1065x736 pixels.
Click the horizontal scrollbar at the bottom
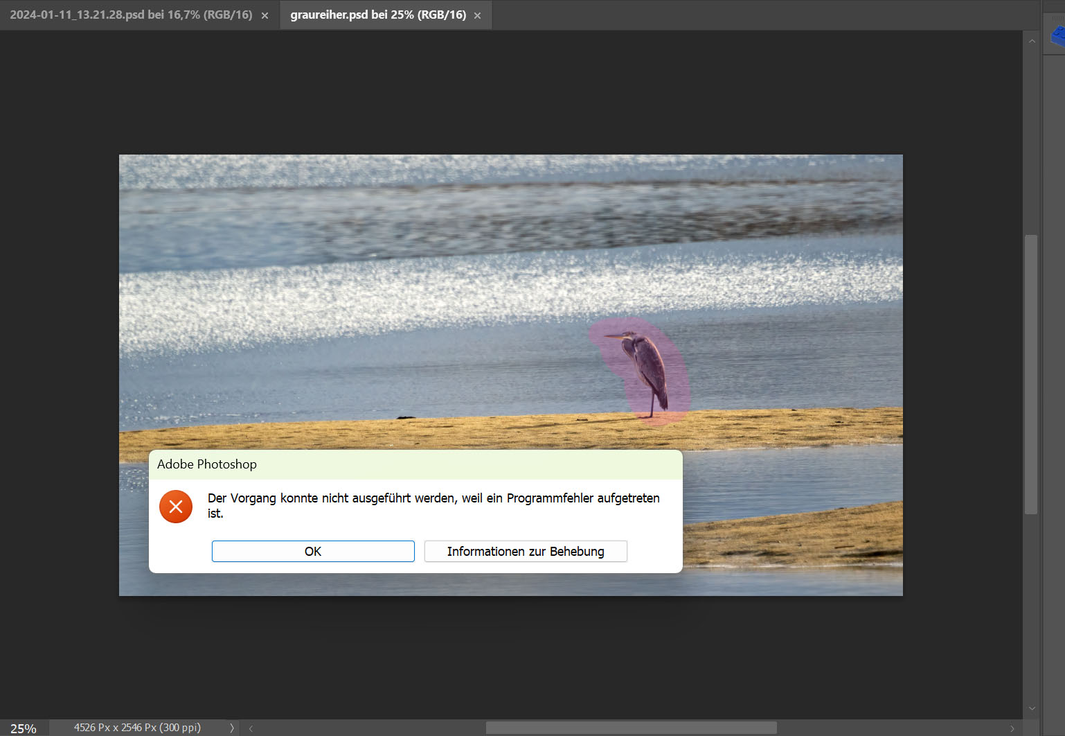[x=630, y=727]
